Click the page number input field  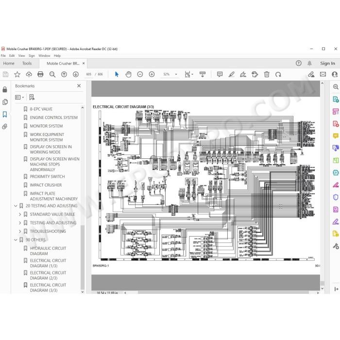89,74
